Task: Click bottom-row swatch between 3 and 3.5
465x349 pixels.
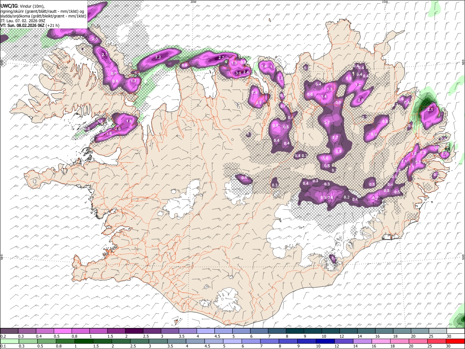Action: click(158, 341)
